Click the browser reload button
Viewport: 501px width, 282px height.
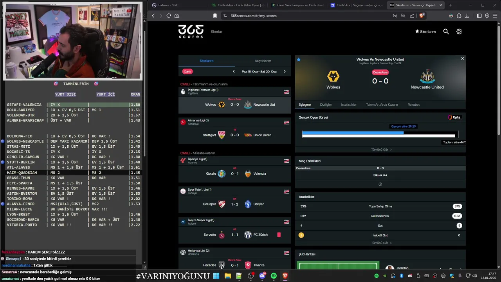(x=169, y=16)
